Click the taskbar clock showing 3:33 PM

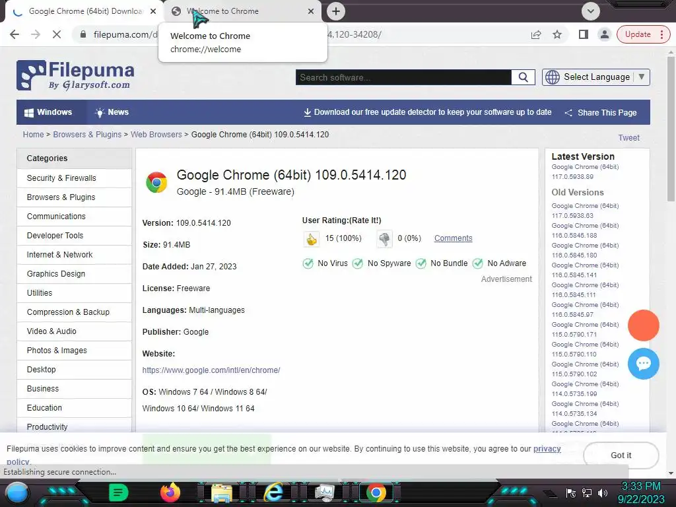coord(641,492)
